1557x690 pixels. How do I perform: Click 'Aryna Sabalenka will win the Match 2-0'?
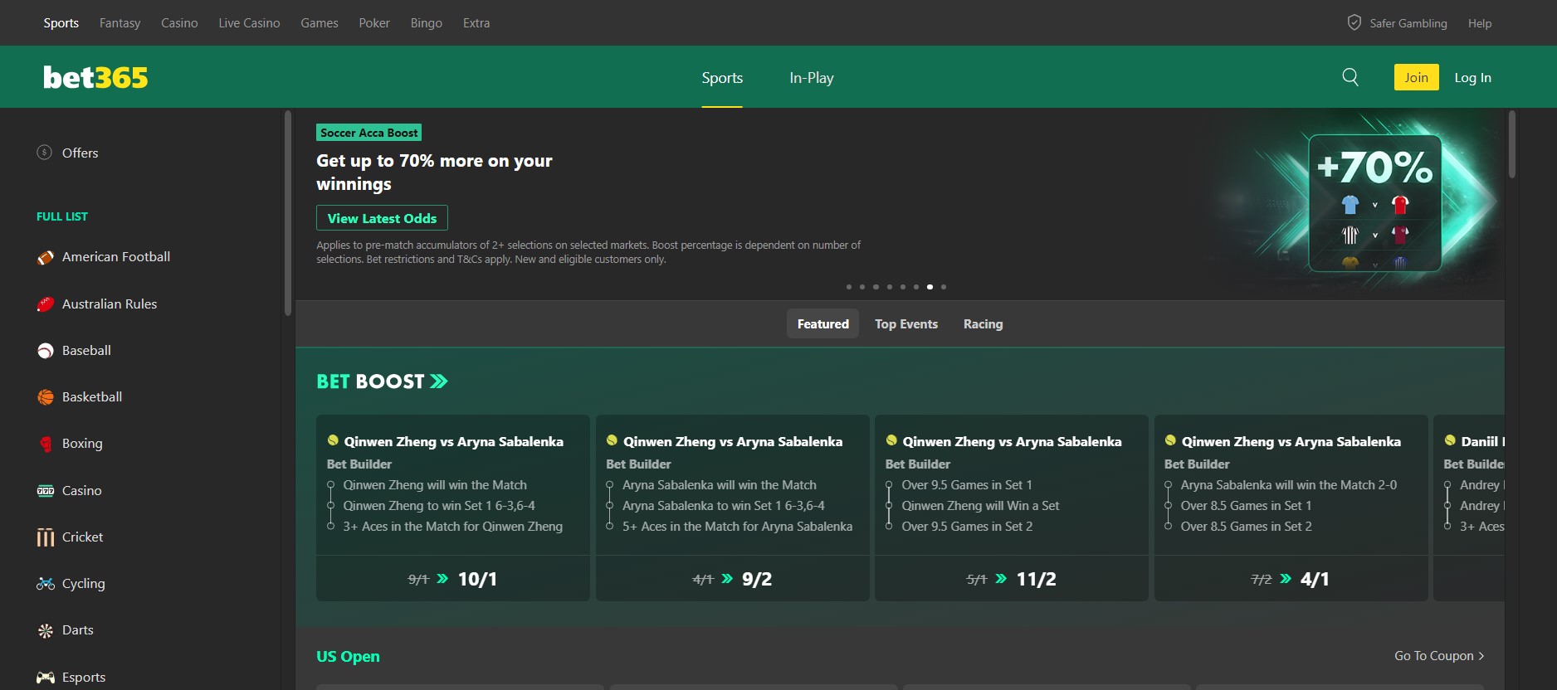[1289, 485]
